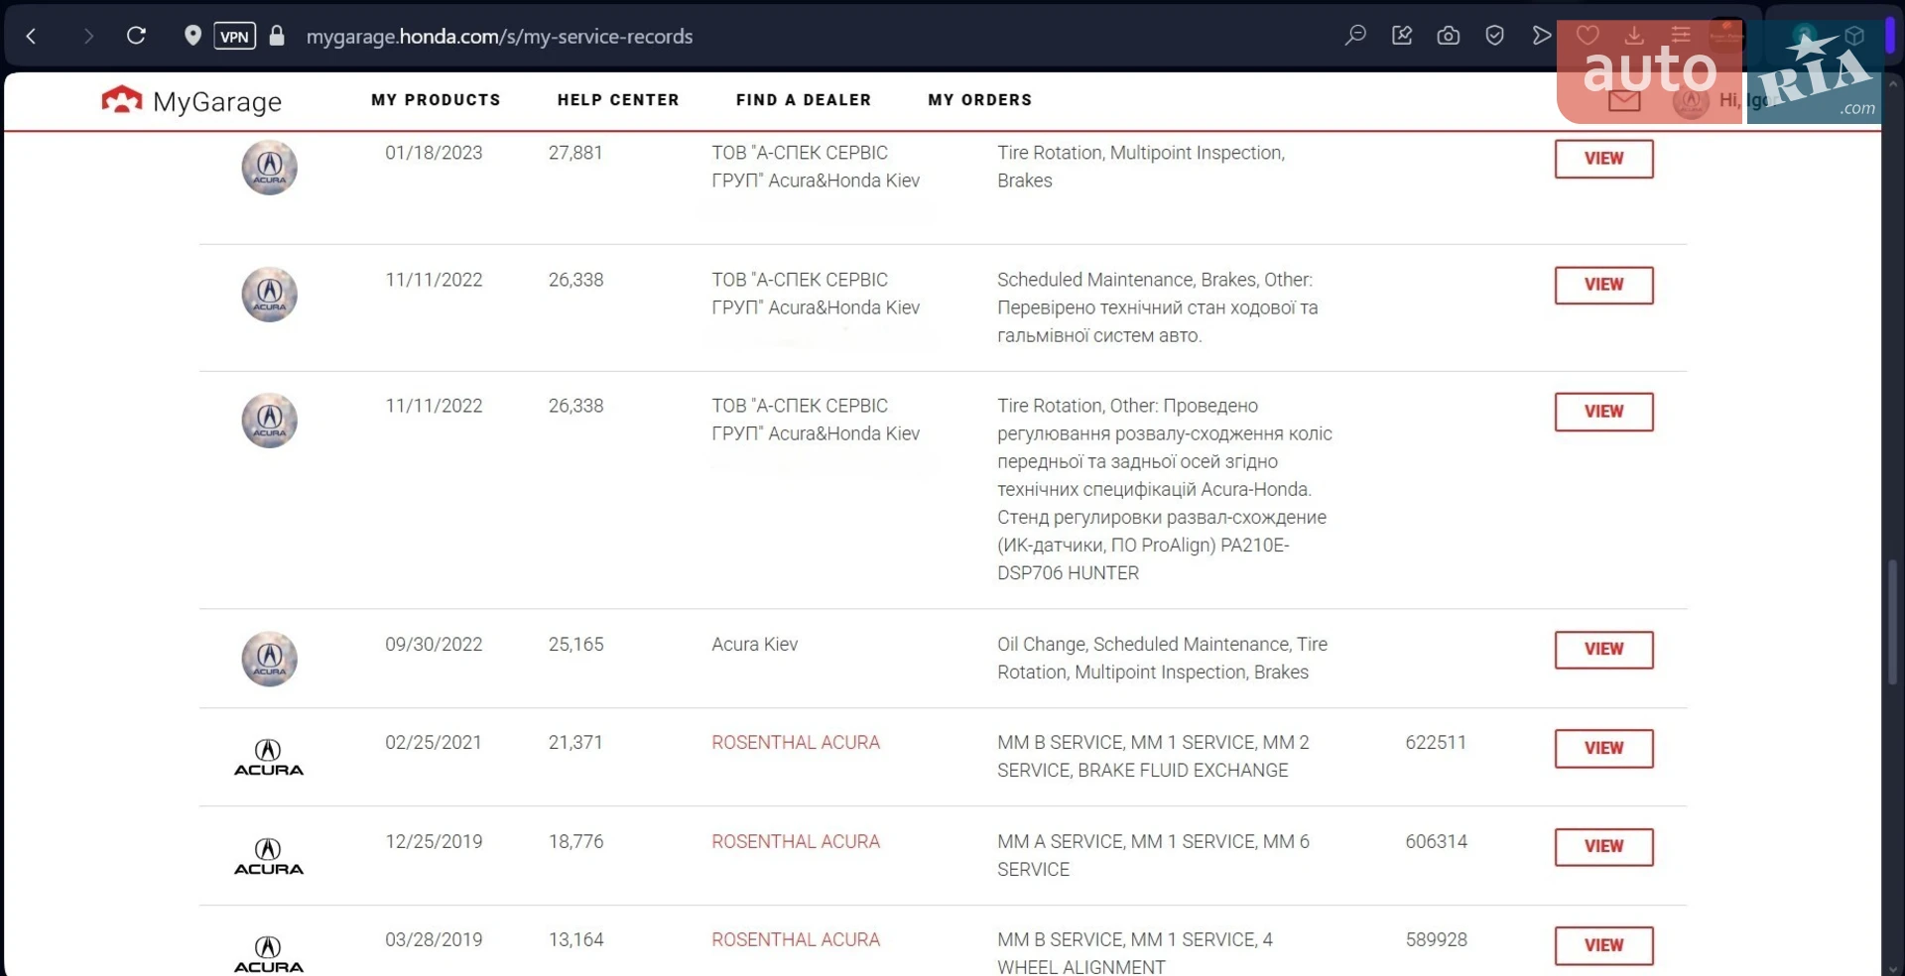Select mileage value 21,371
The image size is (1905, 976).
(575, 743)
